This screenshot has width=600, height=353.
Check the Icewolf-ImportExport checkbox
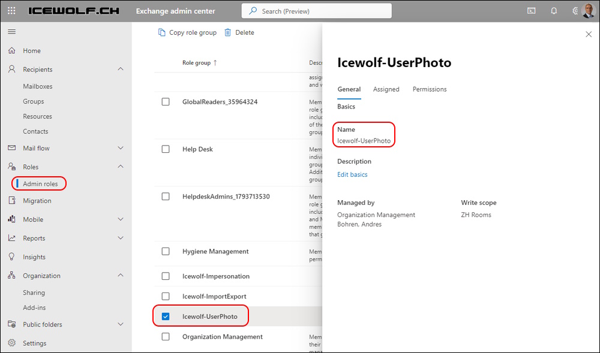[166, 296]
